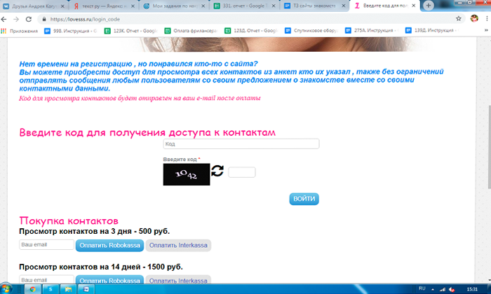Open the Оплата фрилансера bookmark

tap(191, 31)
